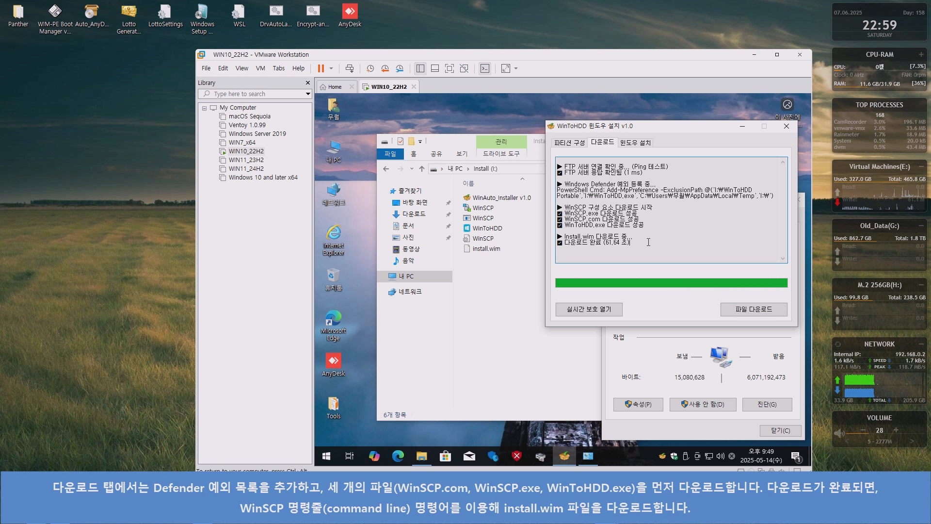Click the guest Windows Start button
The width and height of the screenshot is (931, 524).
[326, 456]
